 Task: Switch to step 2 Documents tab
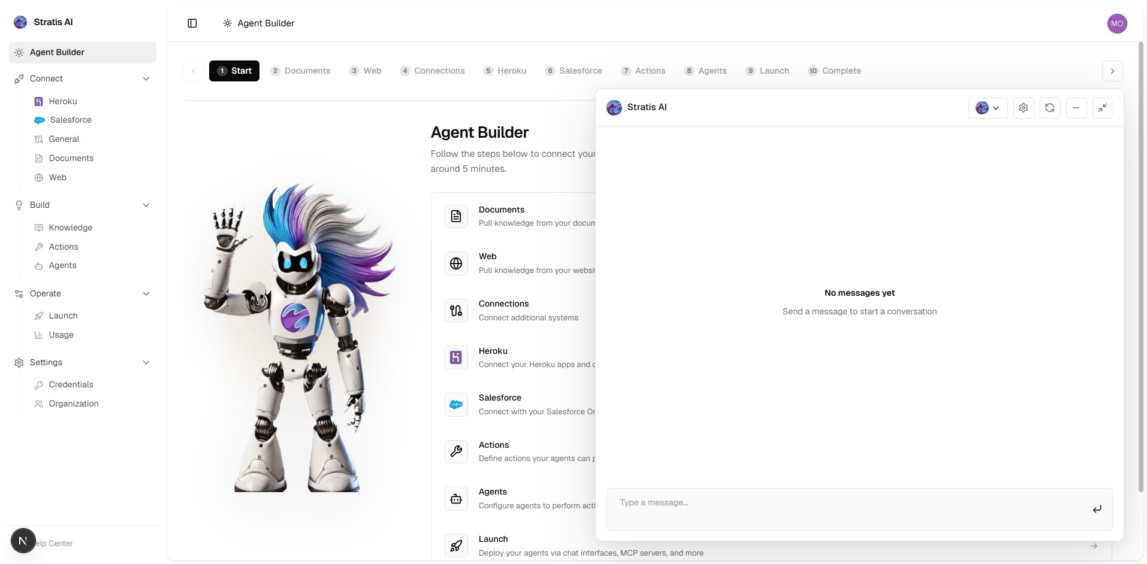[301, 71]
